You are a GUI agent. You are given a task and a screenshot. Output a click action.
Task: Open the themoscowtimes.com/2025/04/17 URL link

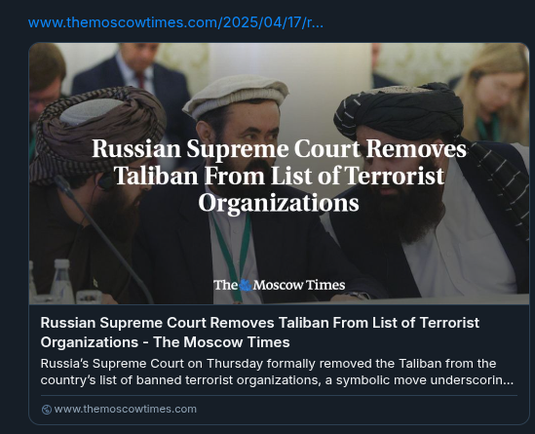click(175, 22)
